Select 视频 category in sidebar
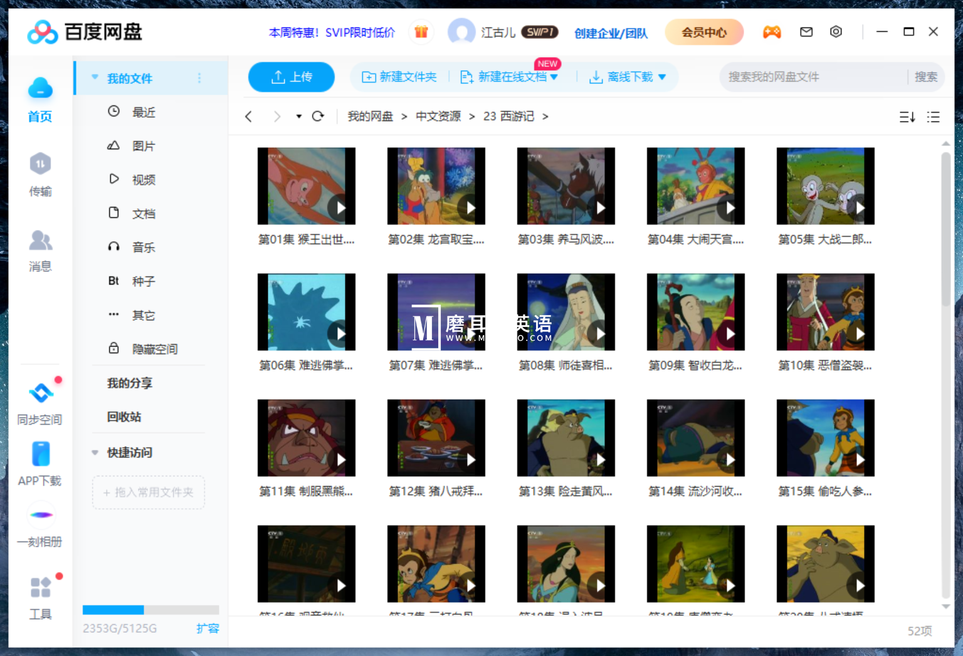This screenshot has width=963, height=656. pyautogui.click(x=144, y=180)
